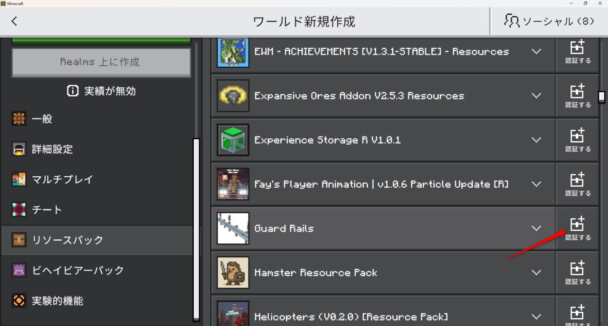Click the Hamster Resource Pack thumbnail
This screenshot has height=326, width=608.
click(233, 272)
